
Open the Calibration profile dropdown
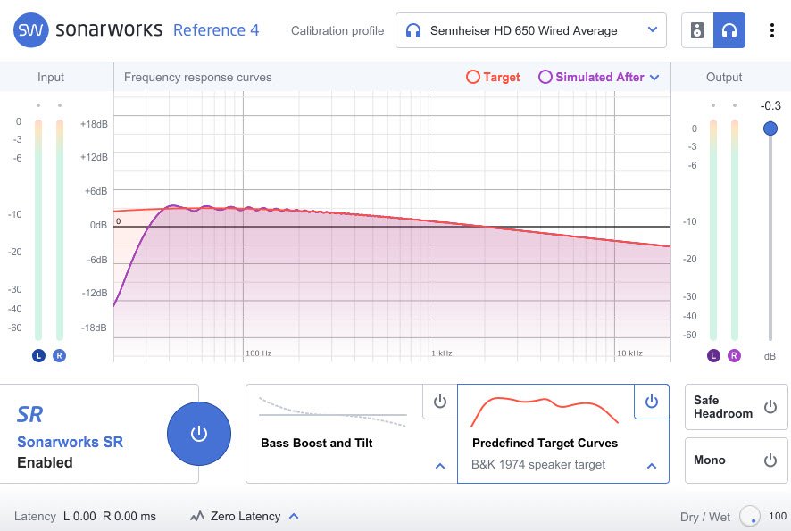click(x=531, y=30)
